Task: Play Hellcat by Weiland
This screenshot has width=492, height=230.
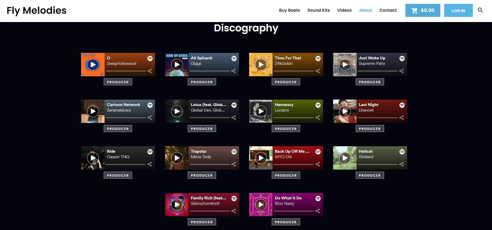Action: 345,158
